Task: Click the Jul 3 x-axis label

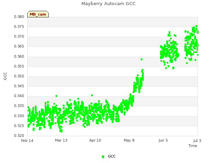Action: pyautogui.click(x=197, y=141)
